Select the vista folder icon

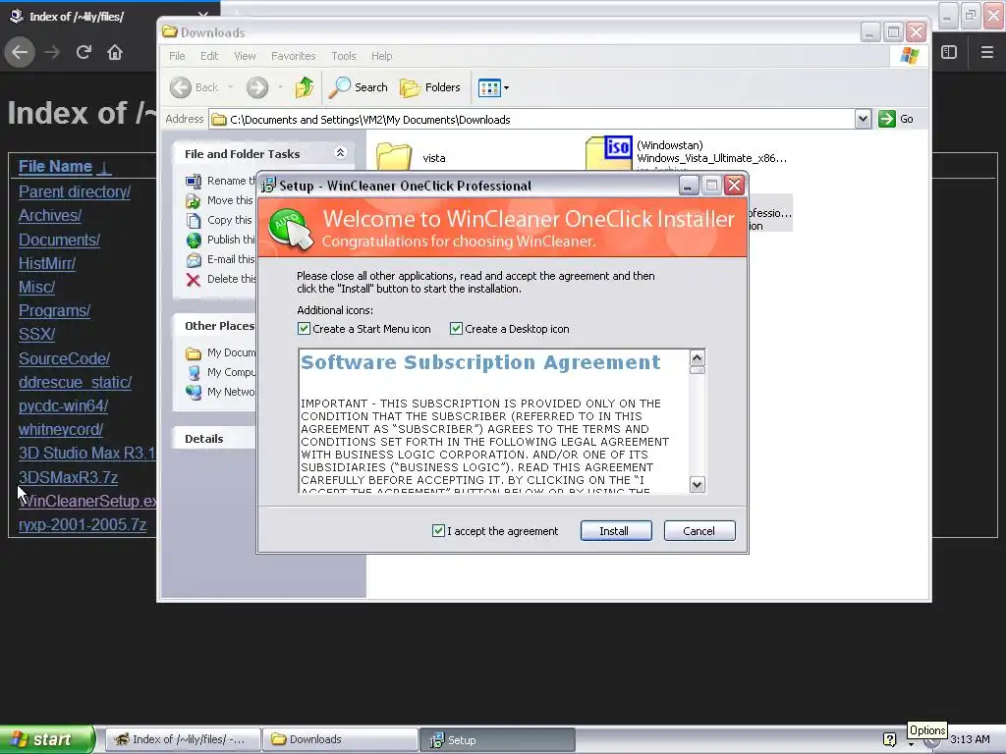tap(393, 157)
